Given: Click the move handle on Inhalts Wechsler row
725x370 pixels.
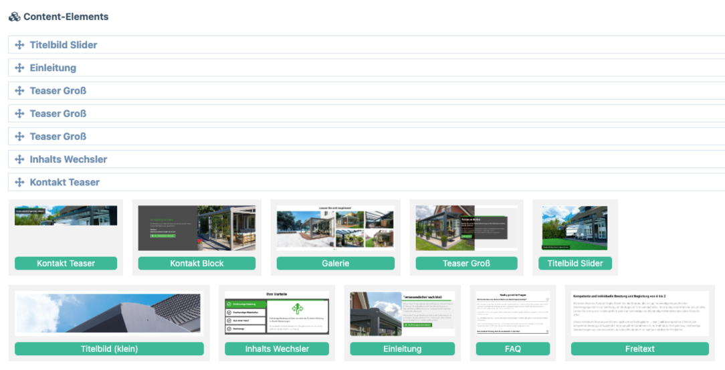Looking at the screenshot, I should [19, 159].
